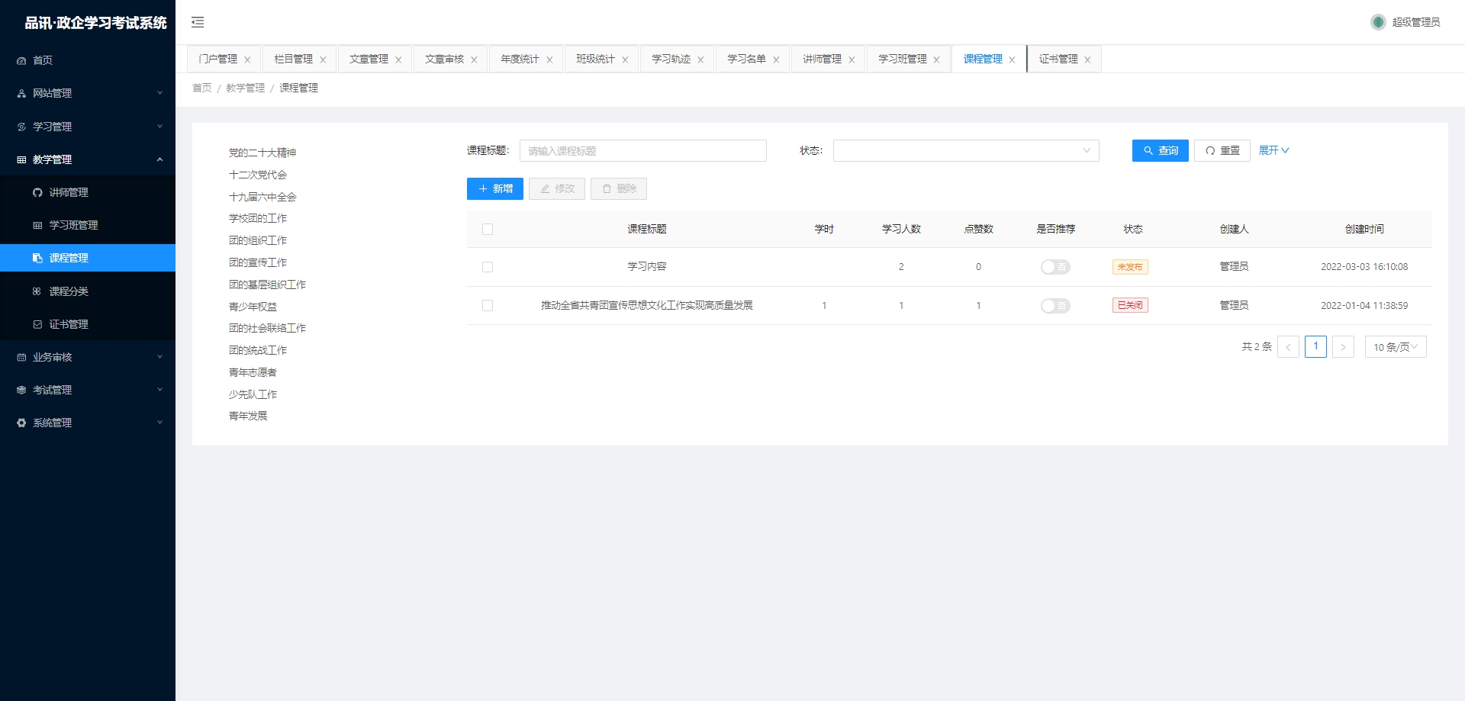The width and height of the screenshot is (1465, 701).
Task: Open the 状态 dropdown
Action: [x=966, y=150]
